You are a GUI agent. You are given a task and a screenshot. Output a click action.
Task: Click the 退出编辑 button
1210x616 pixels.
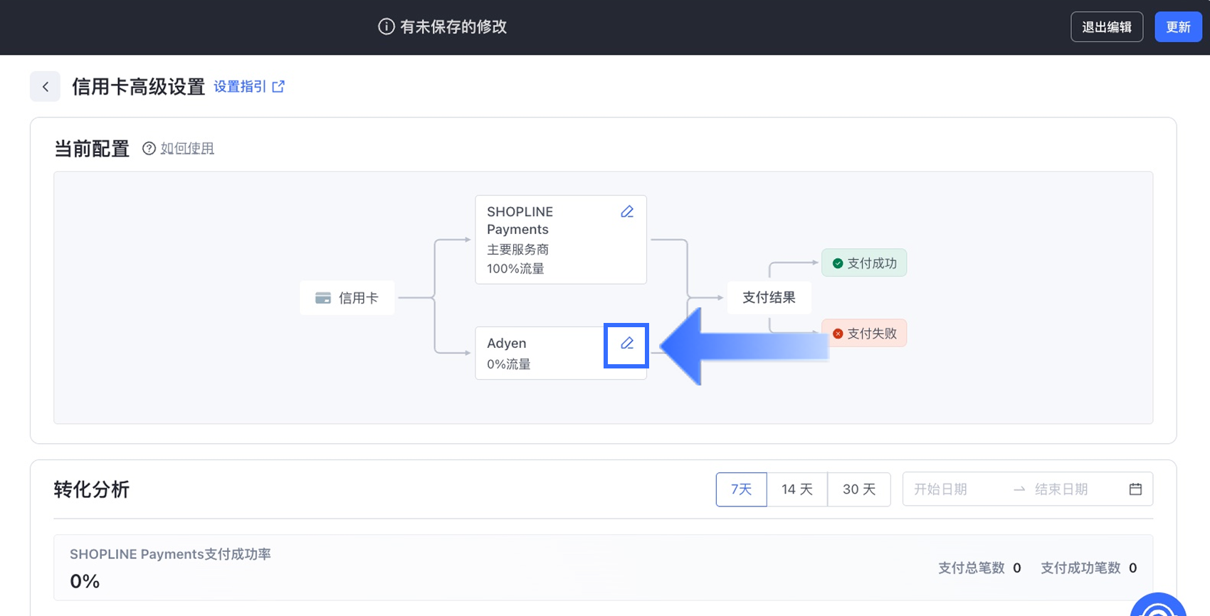pos(1107,27)
